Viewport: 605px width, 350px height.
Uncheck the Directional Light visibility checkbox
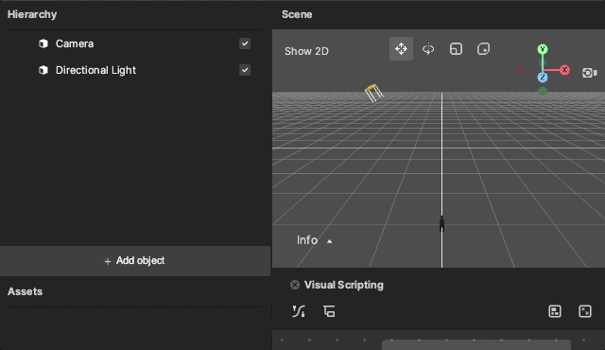(x=245, y=70)
